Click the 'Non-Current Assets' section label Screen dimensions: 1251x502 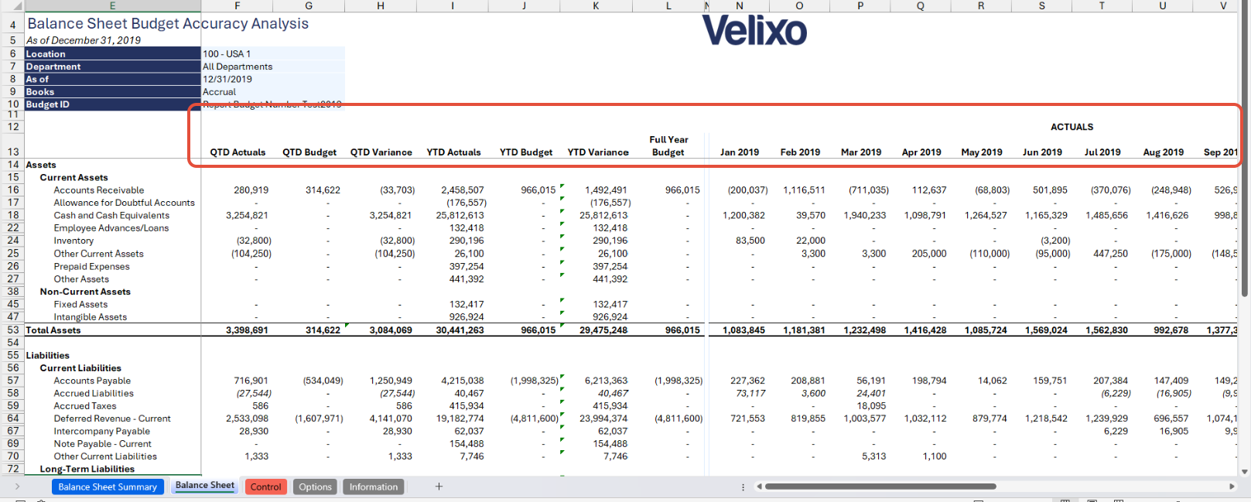point(85,292)
